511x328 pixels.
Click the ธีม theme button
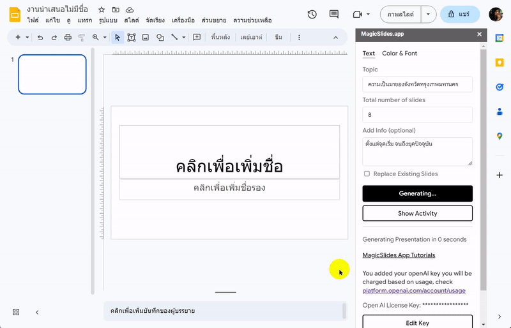(x=278, y=37)
